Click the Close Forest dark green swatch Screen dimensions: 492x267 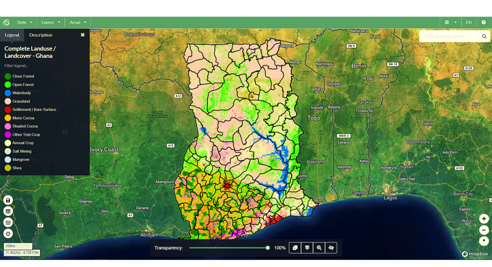(x=8, y=76)
